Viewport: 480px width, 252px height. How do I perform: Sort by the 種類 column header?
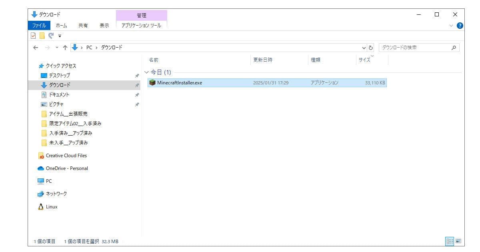click(316, 60)
